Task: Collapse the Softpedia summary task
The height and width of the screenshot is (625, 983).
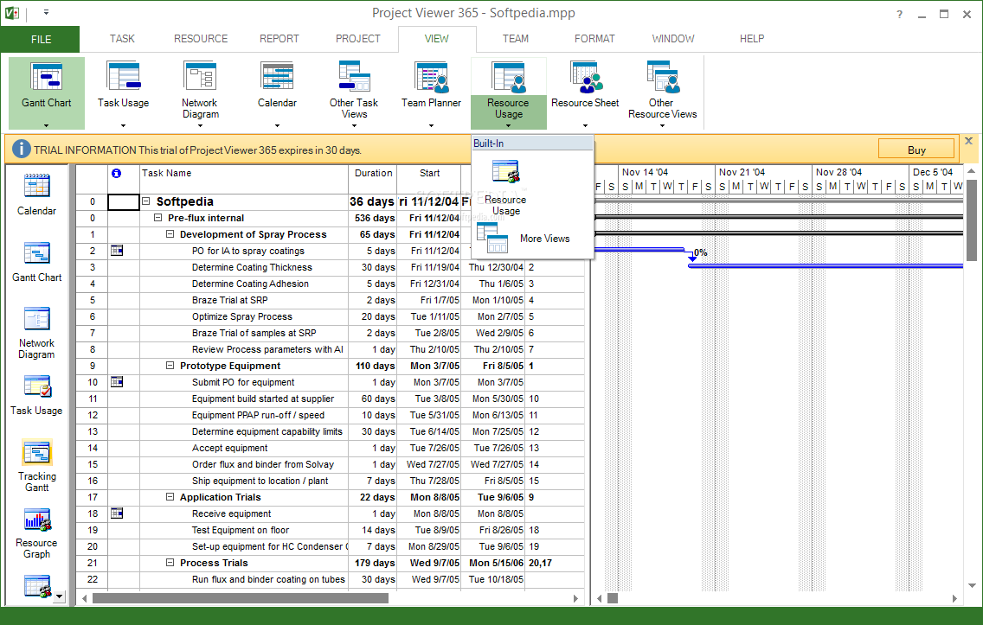Action: [x=146, y=201]
